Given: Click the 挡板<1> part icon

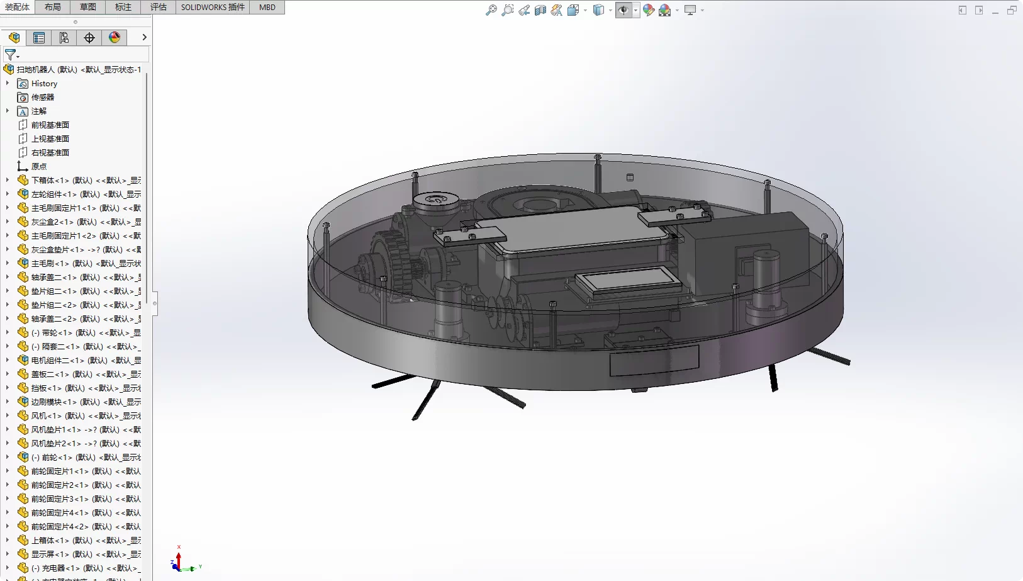Looking at the screenshot, I should [23, 388].
